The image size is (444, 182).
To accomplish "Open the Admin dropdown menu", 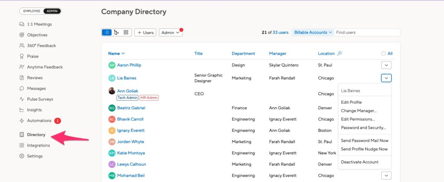I will pyautogui.click(x=171, y=32).
